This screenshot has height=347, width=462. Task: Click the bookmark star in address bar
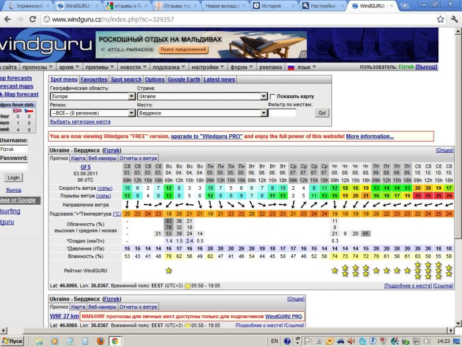tap(441, 19)
